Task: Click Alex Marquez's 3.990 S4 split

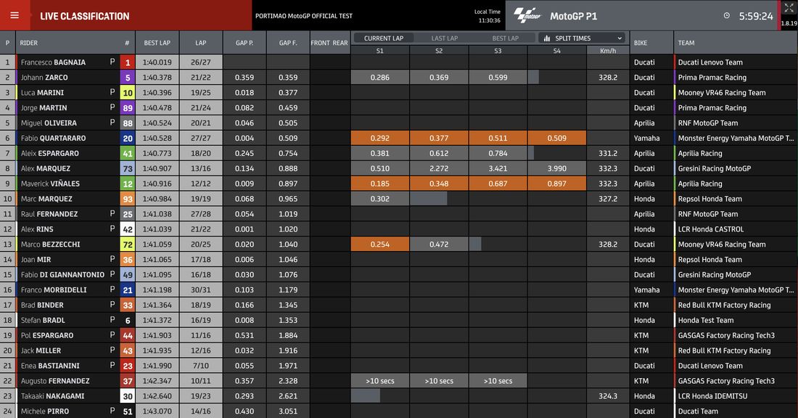Action: (556, 168)
